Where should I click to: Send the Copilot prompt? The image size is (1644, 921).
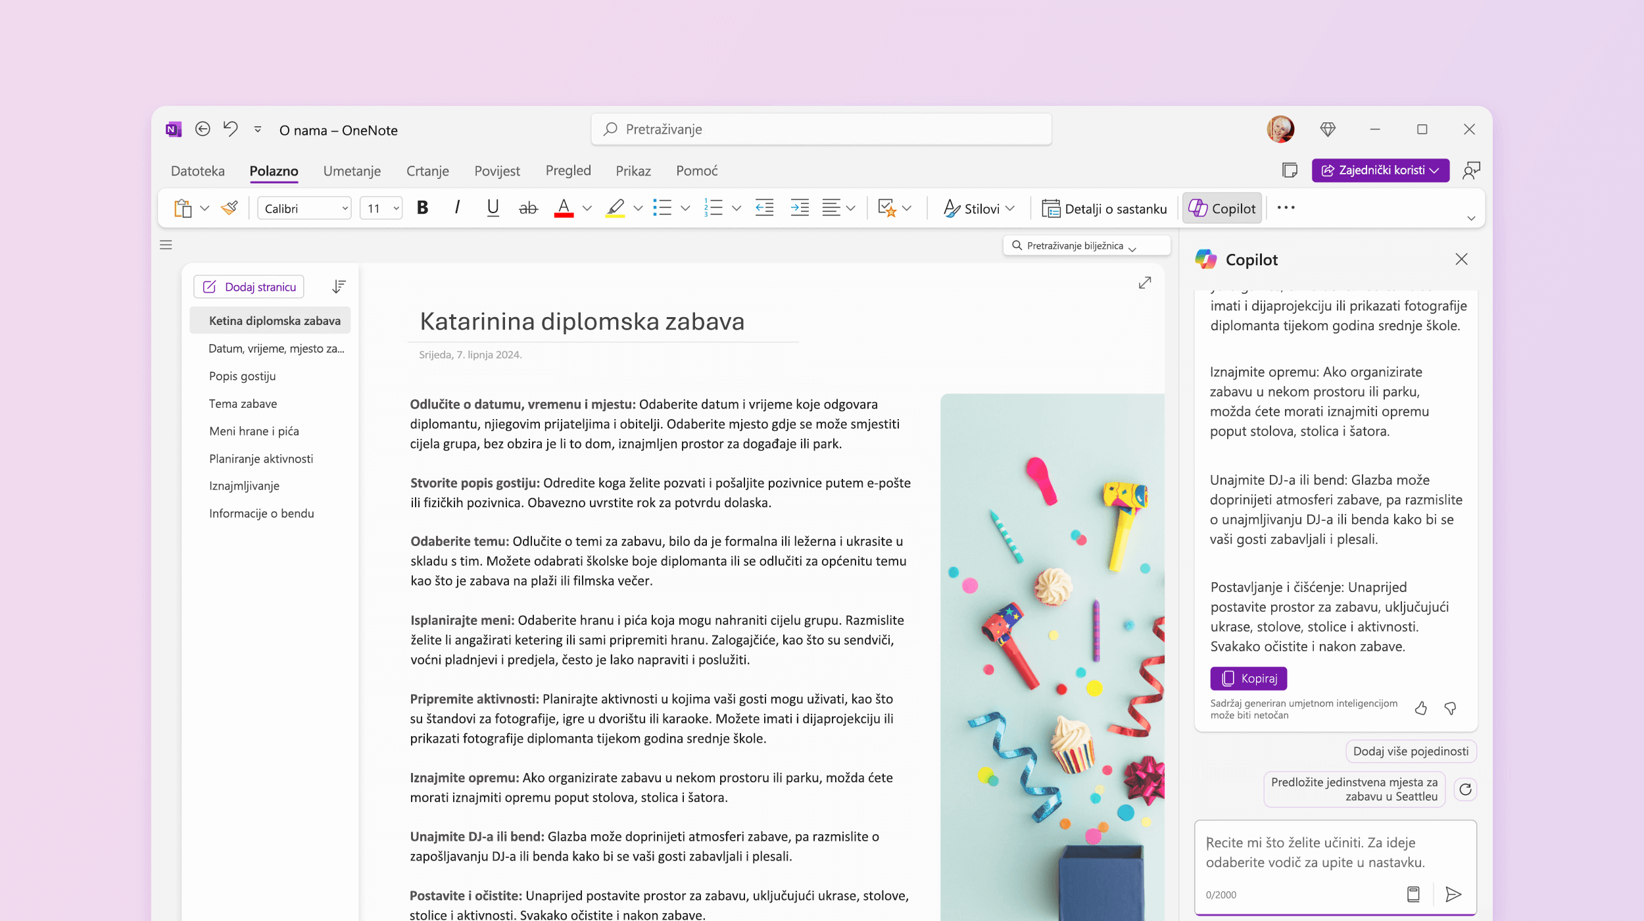[1453, 894]
